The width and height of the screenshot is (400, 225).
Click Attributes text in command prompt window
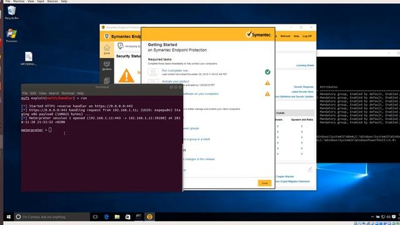(x=329, y=87)
